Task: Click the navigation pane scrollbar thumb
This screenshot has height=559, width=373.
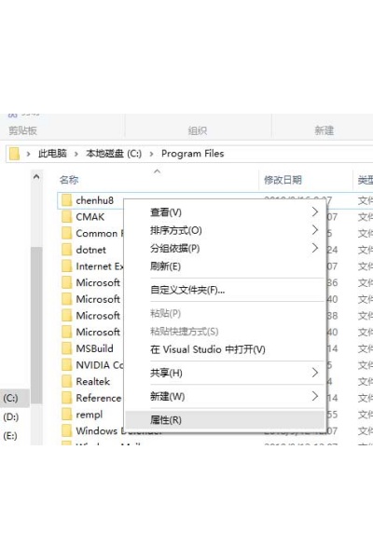Action: [x=36, y=325]
